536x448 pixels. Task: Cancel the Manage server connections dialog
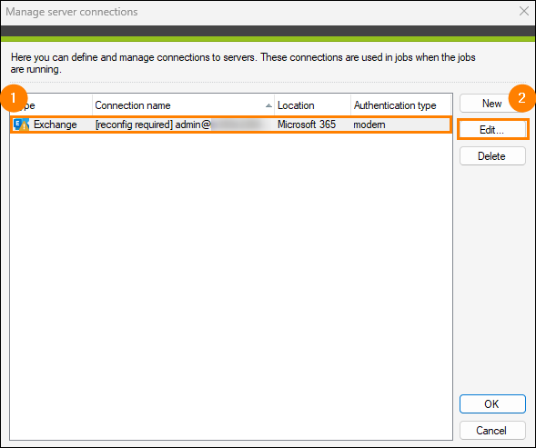tap(492, 430)
